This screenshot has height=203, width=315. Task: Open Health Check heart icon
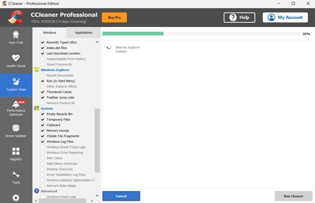click(x=16, y=58)
